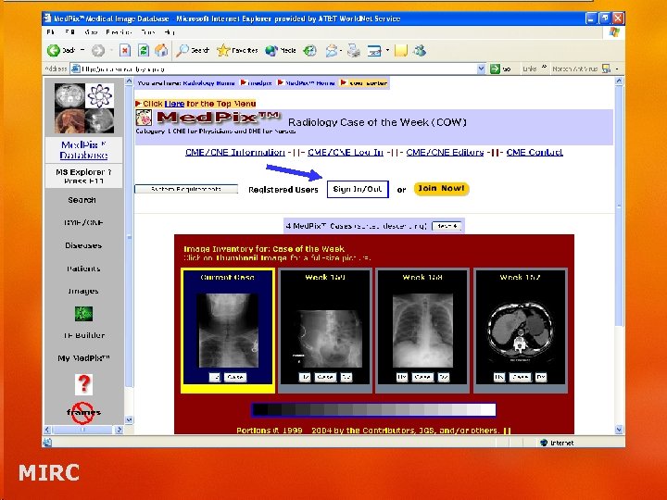Click the red question mark help icon

click(83, 384)
